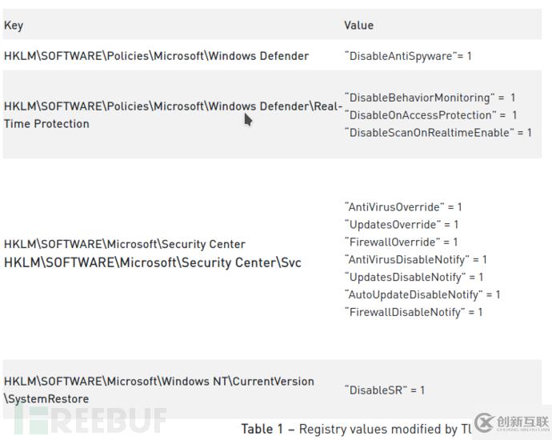Click the Windows Defender policy registry key
552x440 pixels.
156,56
